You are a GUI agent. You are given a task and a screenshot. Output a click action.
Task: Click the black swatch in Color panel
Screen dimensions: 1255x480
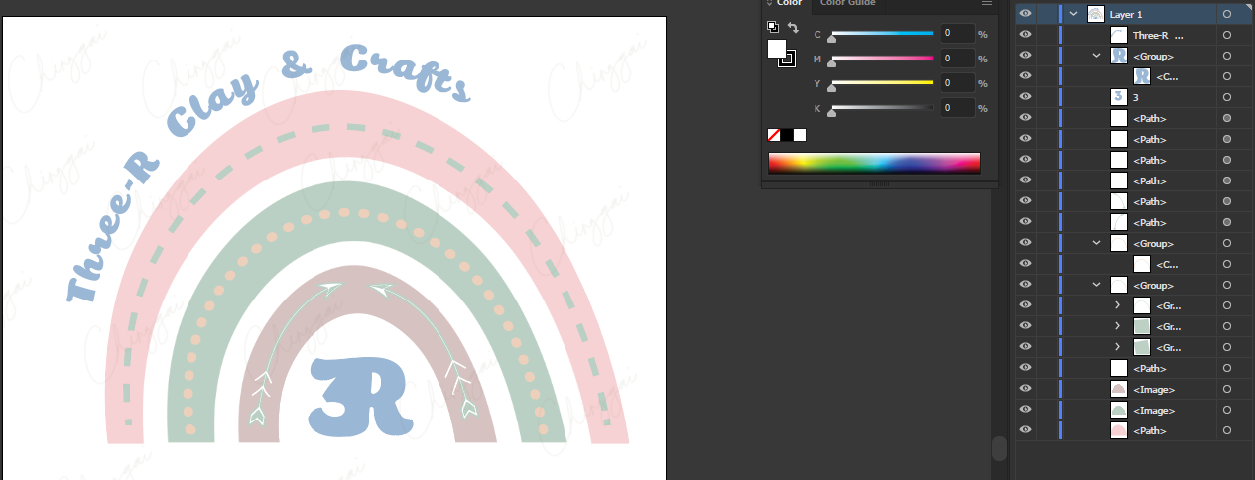pyautogui.click(x=787, y=135)
